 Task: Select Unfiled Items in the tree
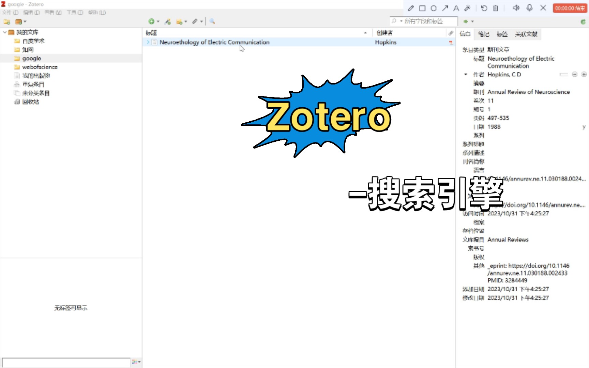tap(36, 93)
